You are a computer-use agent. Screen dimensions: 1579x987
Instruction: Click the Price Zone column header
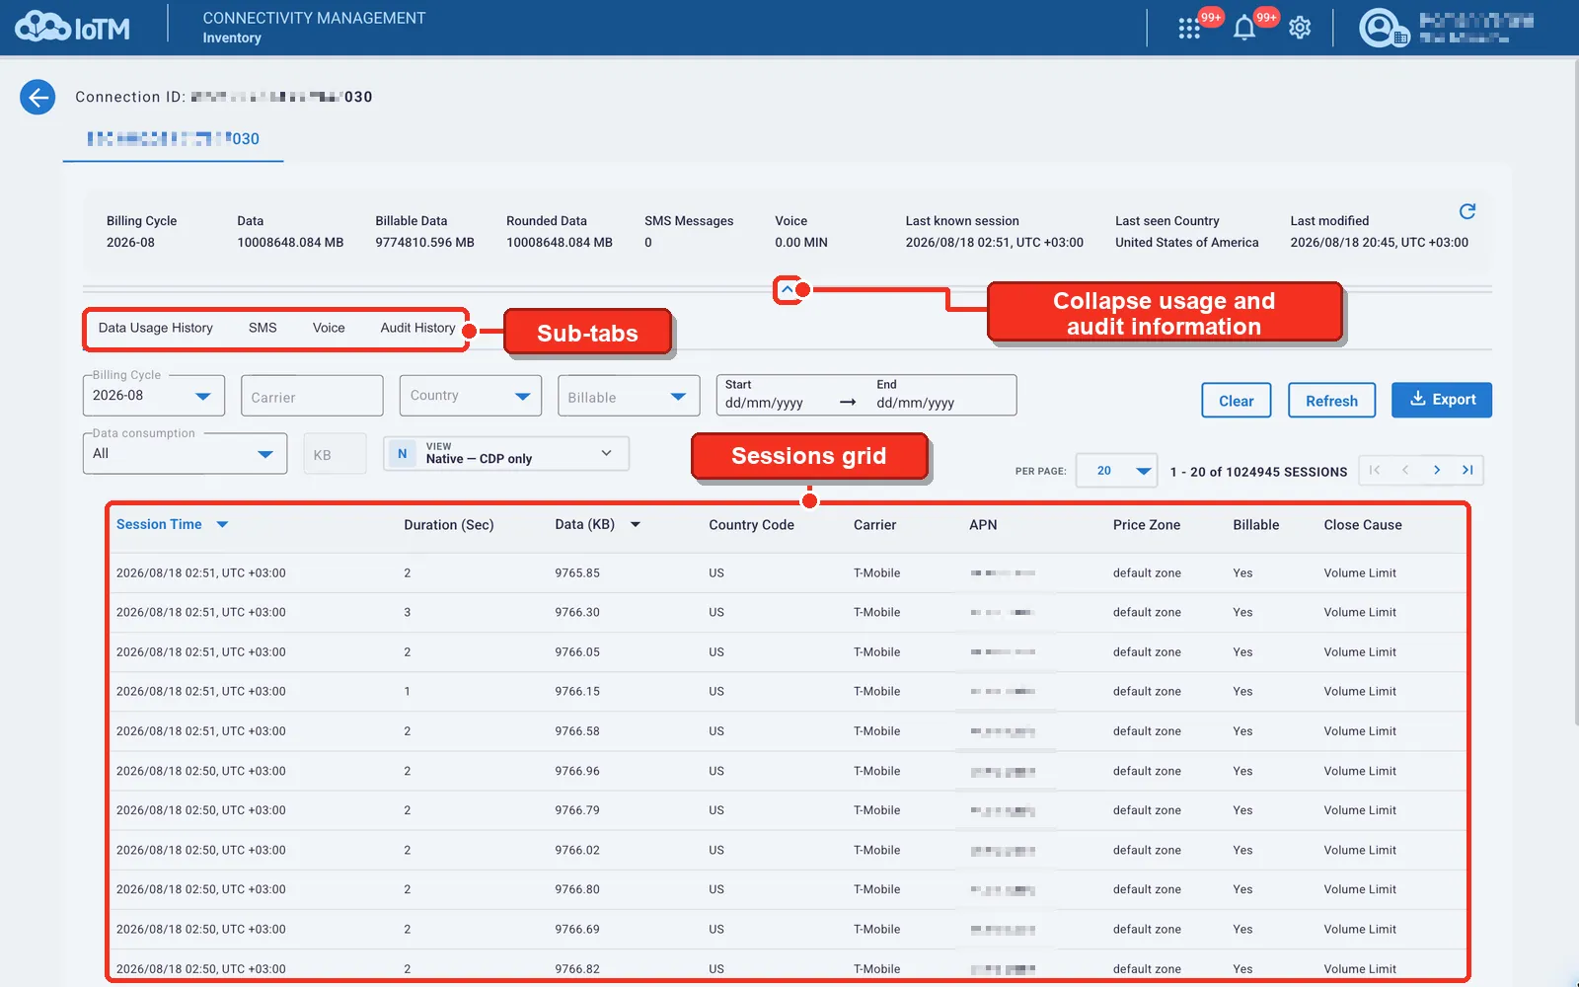(1147, 525)
